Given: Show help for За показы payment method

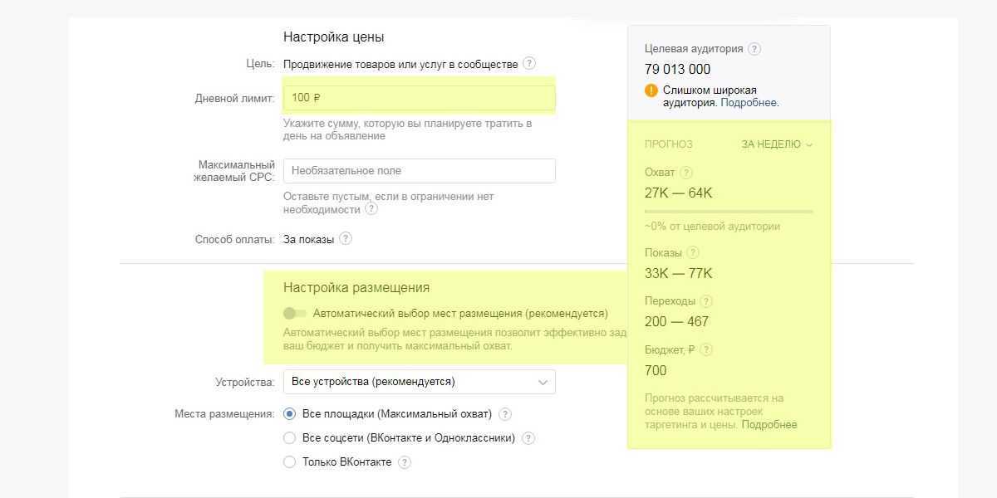Looking at the screenshot, I should point(346,239).
